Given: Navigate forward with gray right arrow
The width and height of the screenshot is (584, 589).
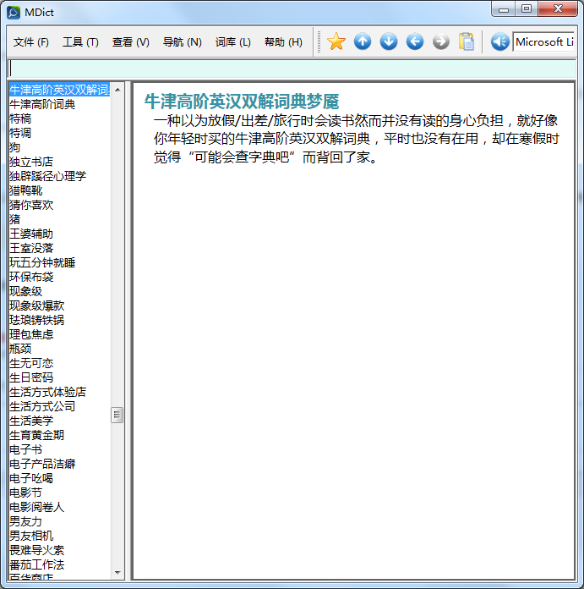Looking at the screenshot, I should coord(440,41).
